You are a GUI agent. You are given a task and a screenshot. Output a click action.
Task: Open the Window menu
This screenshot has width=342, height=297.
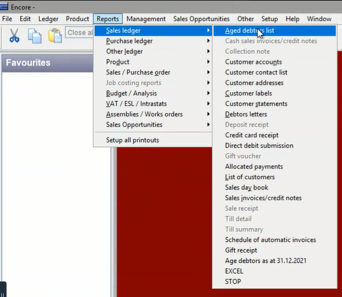[319, 19]
